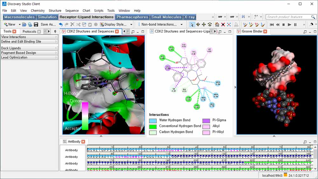Viewport: 318px width, 179px height.
Task: Expand the Lead Optimization tool group
Action: click(29, 58)
